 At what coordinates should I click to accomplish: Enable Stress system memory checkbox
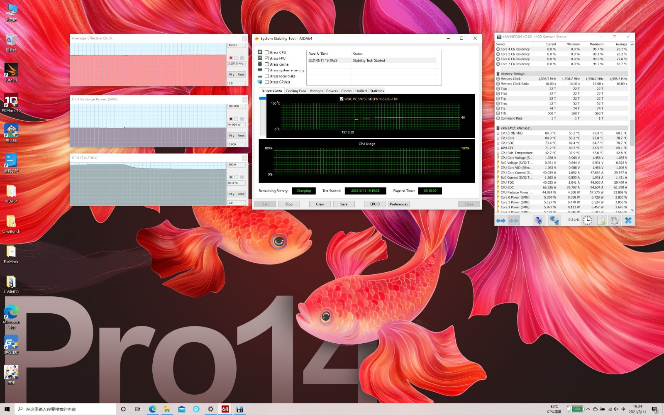click(x=267, y=70)
